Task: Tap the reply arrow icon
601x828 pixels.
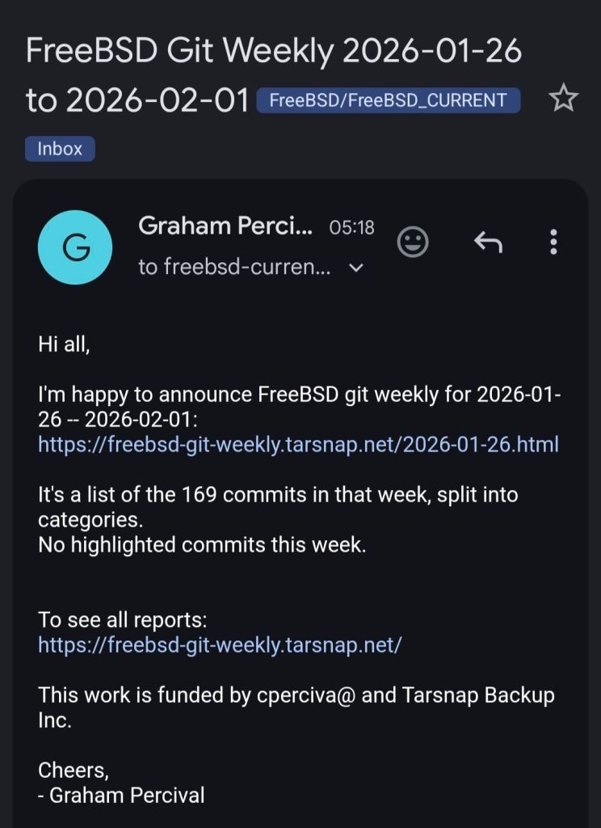Action: click(487, 241)
